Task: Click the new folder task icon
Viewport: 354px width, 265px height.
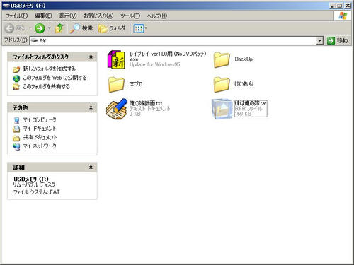Action: click(16, 69)
